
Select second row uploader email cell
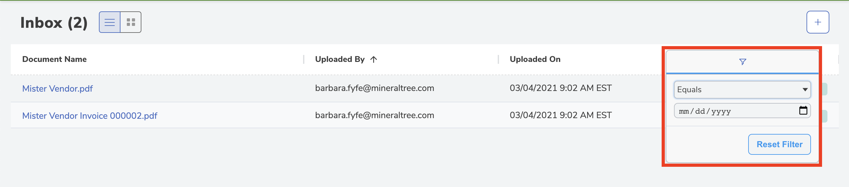click(374, 115)
